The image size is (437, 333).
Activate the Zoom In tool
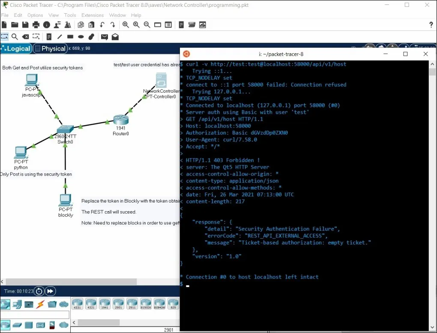click(x=126, y=24)
